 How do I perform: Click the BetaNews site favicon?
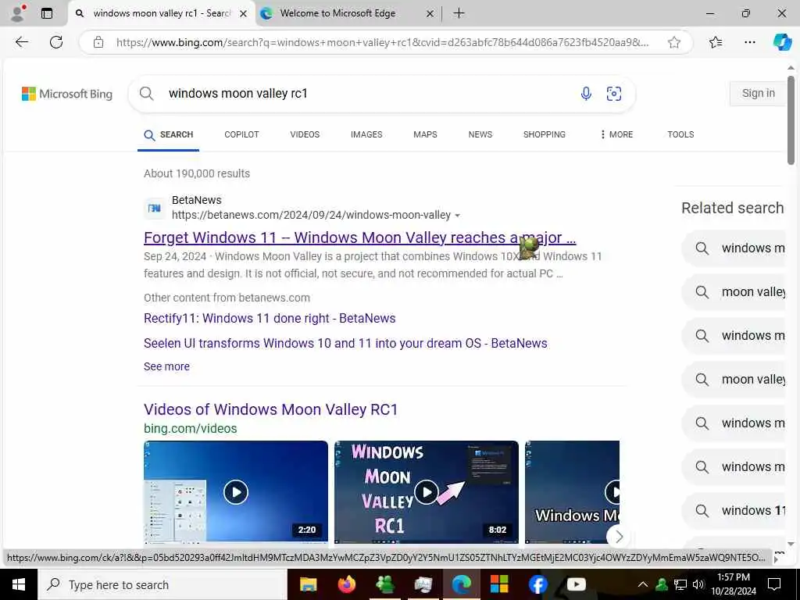(x=154, y=208)
